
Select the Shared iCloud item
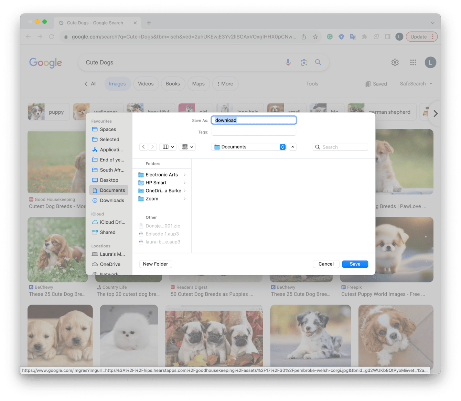[107, 232]
